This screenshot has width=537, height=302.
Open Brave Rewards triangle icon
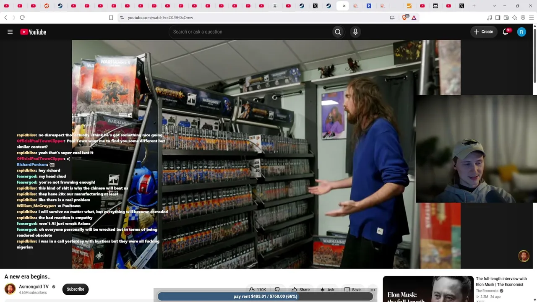414,18
